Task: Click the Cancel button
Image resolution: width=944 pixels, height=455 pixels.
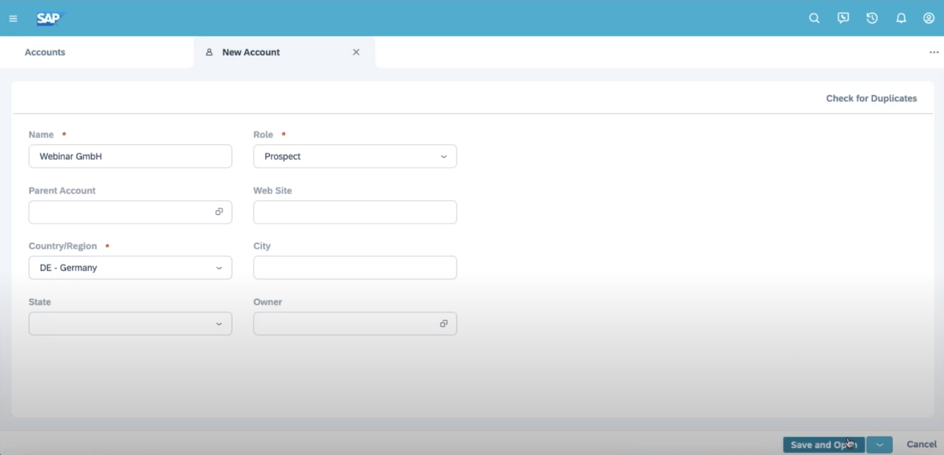Action: 921,445
